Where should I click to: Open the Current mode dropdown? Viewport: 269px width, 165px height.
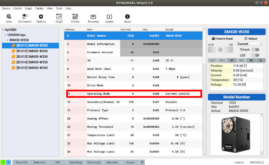(249, 44)
